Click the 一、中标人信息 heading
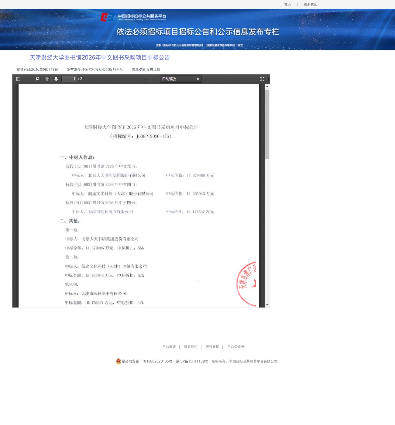 [x=77, y=157]
